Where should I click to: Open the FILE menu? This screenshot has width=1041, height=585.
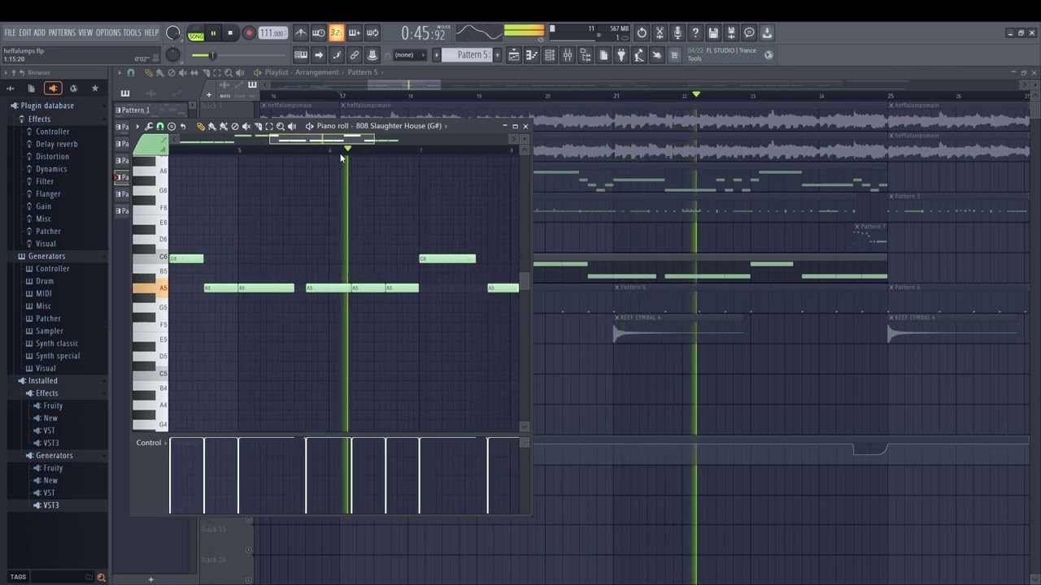point(10,32)
